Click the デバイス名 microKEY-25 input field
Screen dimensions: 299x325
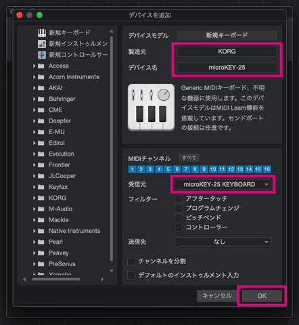coord(227,68)
